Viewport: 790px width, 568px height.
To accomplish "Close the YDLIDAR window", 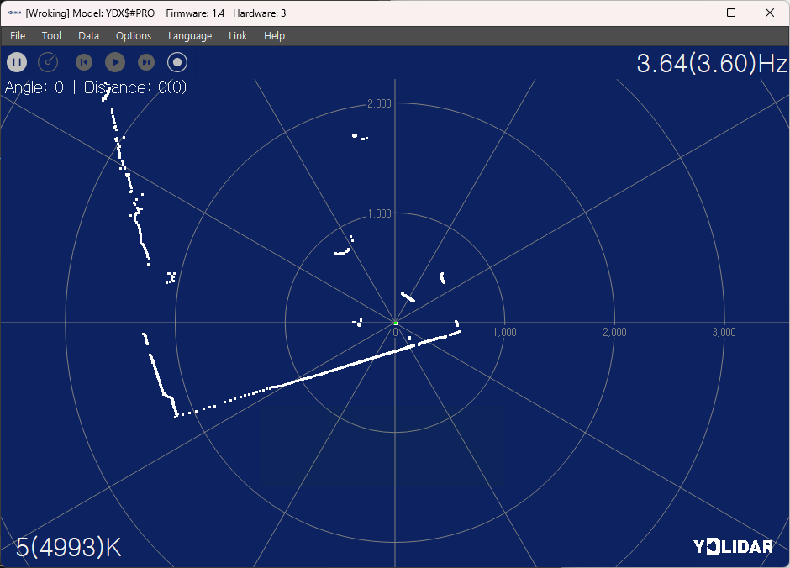I will point(770,13).
